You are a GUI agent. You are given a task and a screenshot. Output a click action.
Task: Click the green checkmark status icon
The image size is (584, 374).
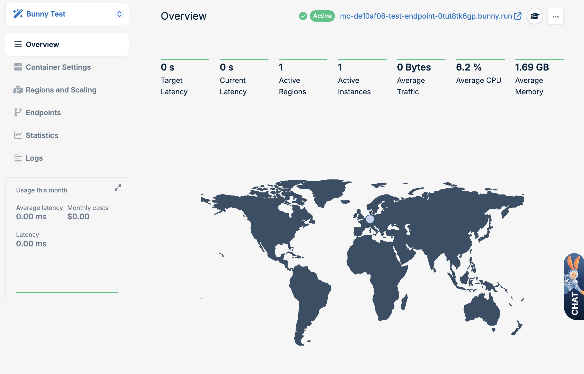pos(303,16)
